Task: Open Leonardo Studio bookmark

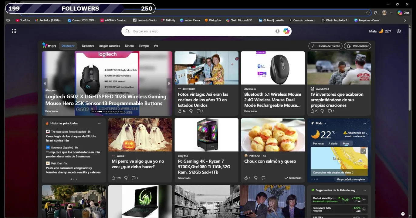Action: tap(145, 20)
